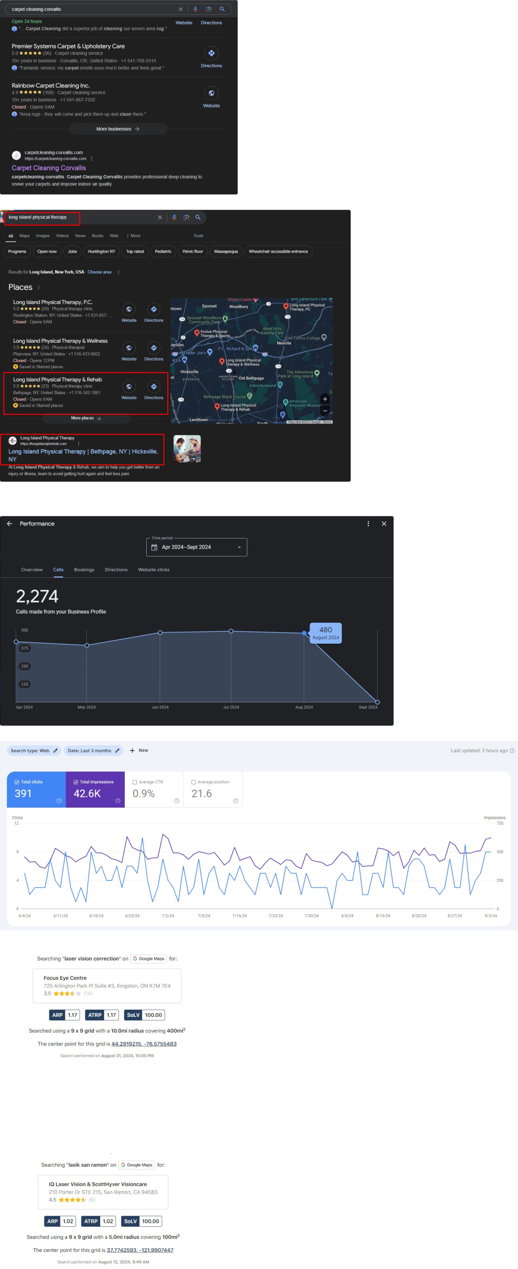Viewport: 518px width, 1269px height.
Task: Click help icon beside Last updated
Action: 512,751
